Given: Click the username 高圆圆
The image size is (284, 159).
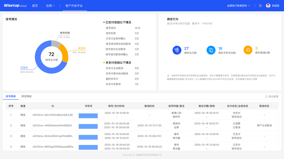Looking at the screenshot, I should click(275, 6).
